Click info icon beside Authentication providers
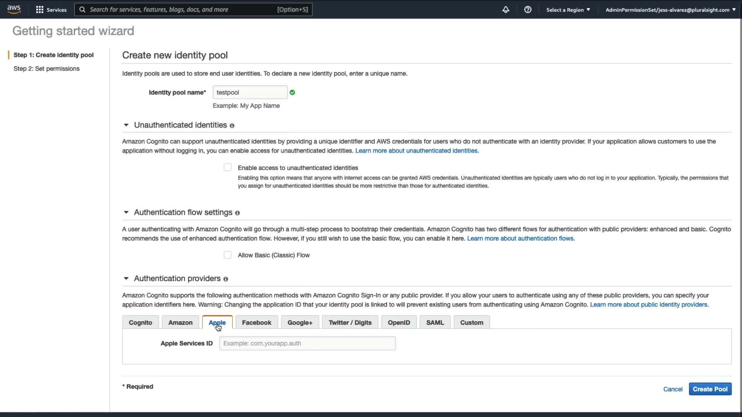The width and height of the screenshot is (742, 417). point(226,279)
